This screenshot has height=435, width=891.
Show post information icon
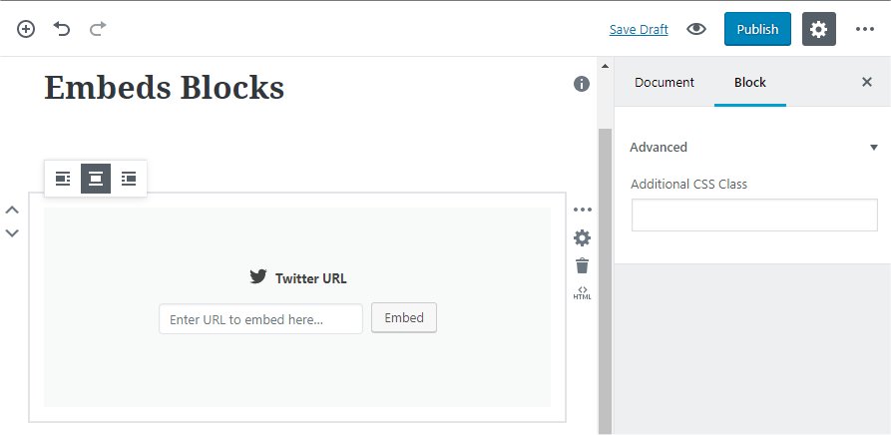coord(582,84)
